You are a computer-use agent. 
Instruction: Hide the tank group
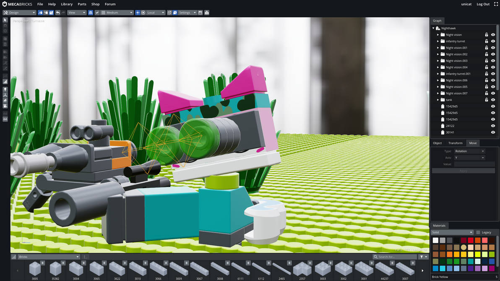493,100
